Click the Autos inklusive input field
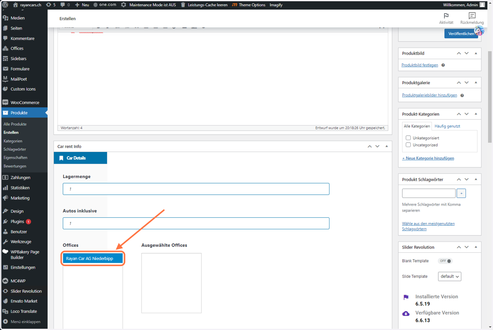Image resolution: width=493 pixels, height=330 pixels. [196, 223]
